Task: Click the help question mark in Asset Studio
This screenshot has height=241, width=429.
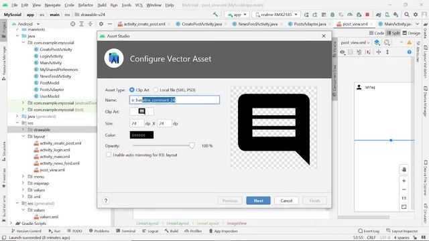Action: point(106,201)
